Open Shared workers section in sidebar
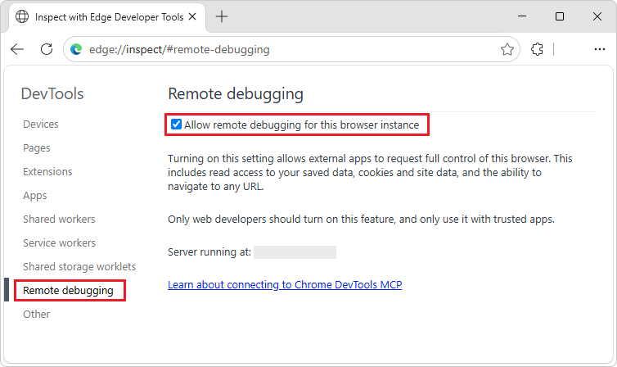This screenshot has width=617, height=367. (59, 219)
